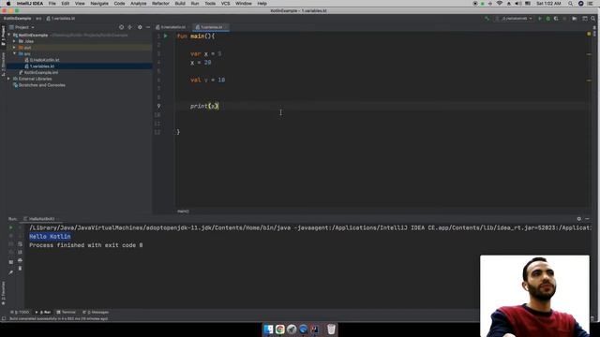600x337 pixels.
Task: Open the Build menu
Action: pyautogui.click(x=180, y=4)
